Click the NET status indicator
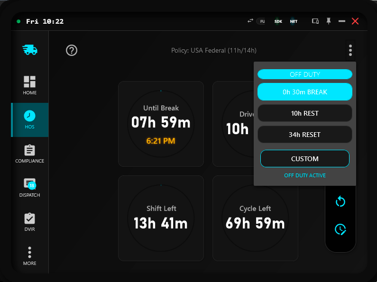 coord(294,21)
